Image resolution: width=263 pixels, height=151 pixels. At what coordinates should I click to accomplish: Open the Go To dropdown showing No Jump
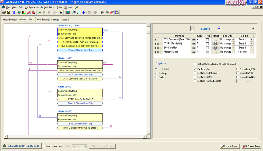click(251, 52)
